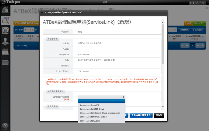Open the home icon in sidebar
Screen dimensions: 209x131
(x=5, y=10)
